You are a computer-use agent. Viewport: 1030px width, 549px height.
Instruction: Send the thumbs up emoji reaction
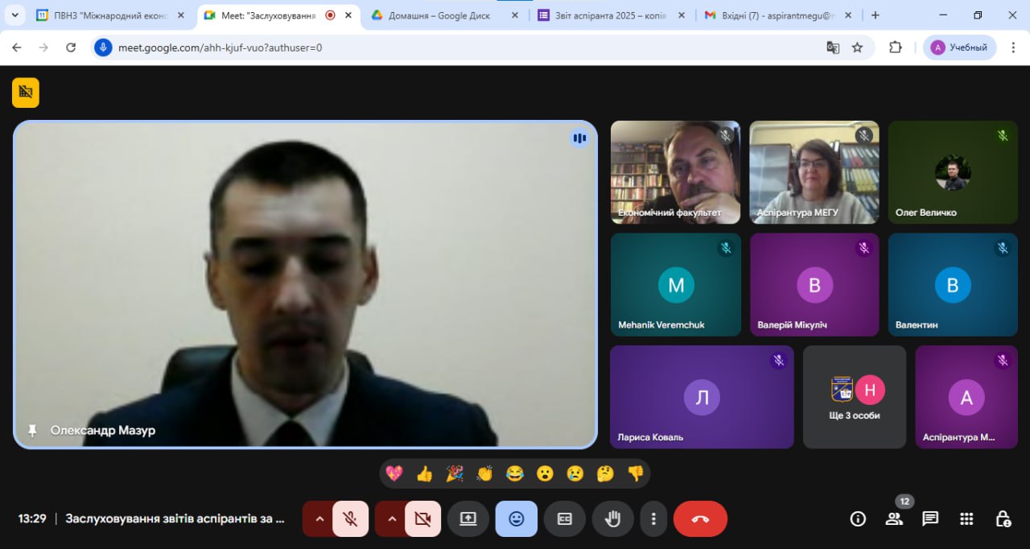pos(424,473)
